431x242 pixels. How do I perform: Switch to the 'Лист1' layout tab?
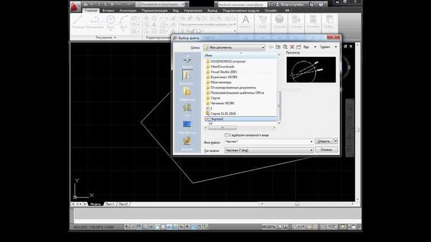(x=109, y=204)
